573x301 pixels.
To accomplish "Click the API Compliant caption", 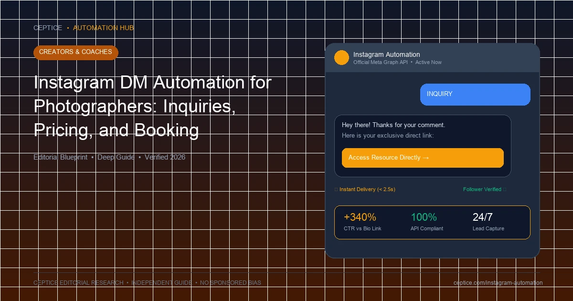I will [427, 229].
